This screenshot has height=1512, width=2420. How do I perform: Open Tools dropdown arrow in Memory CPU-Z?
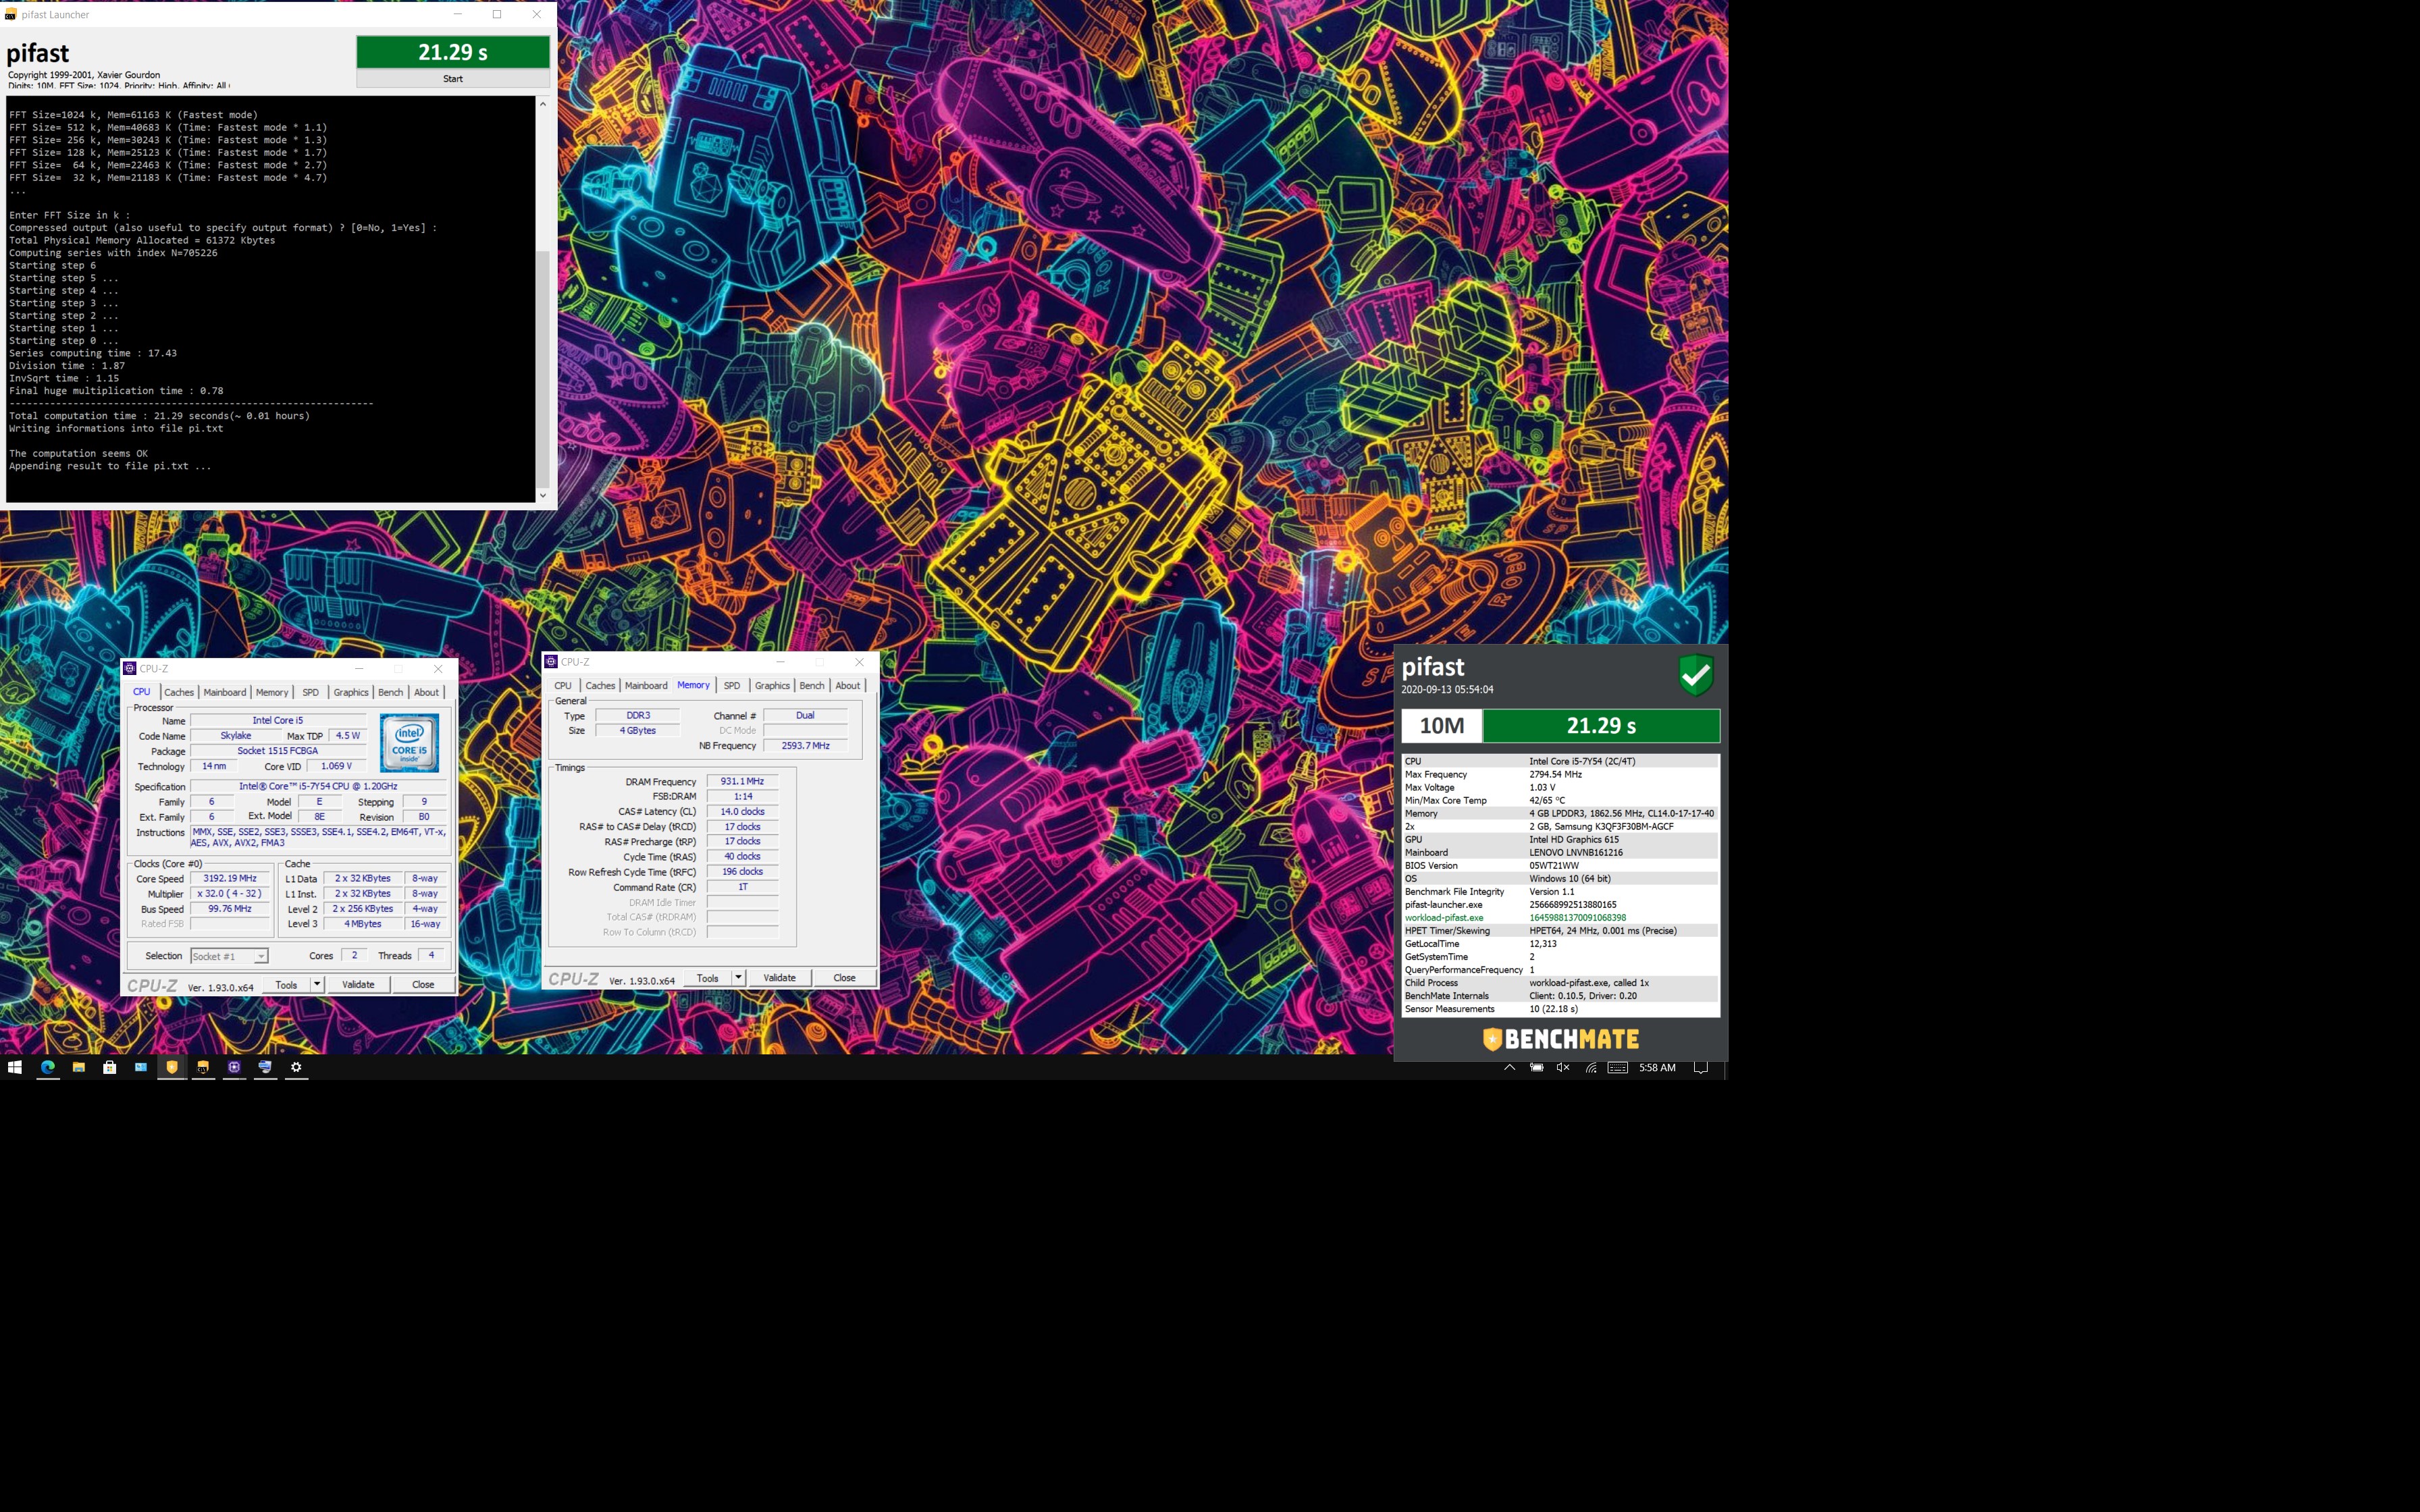738,978
